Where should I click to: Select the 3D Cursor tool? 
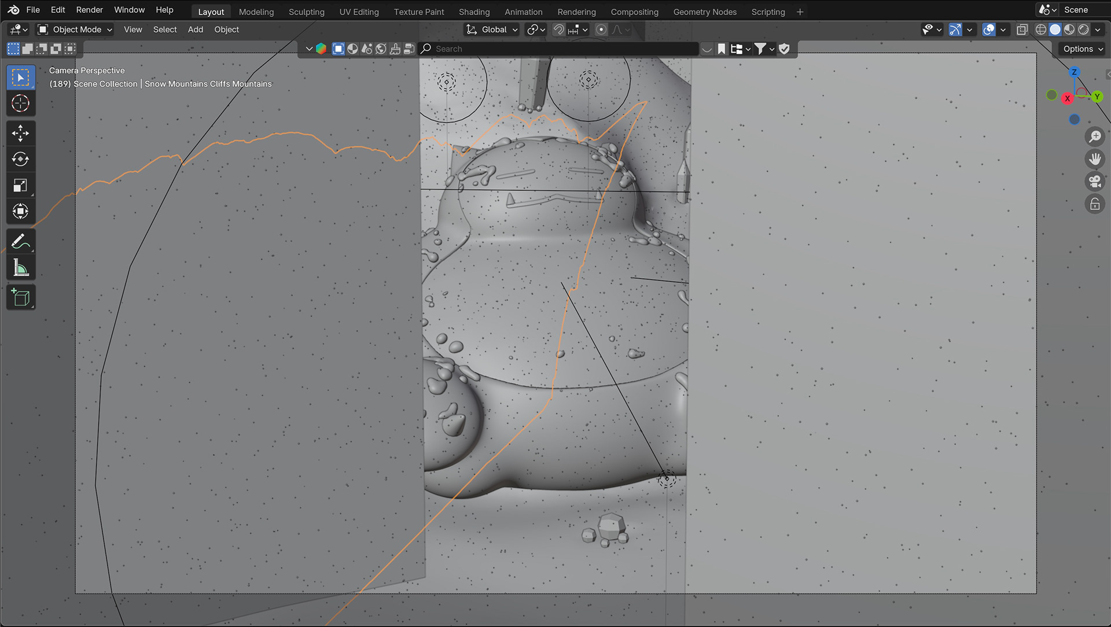[20, 104]
